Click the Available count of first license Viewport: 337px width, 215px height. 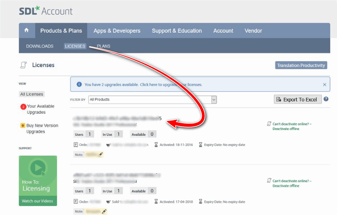pos(152,134)
